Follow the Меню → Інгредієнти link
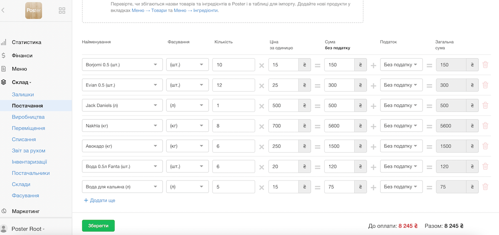 196,10
